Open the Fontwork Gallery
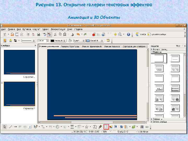188x141 pixels. pyautogui.click(x=106, y=127)
